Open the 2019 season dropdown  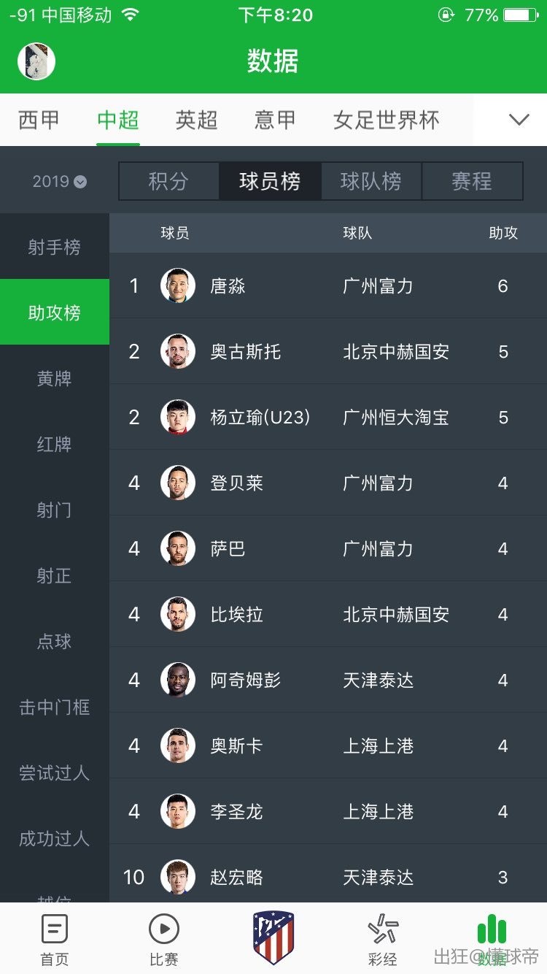tap(59, 181)
